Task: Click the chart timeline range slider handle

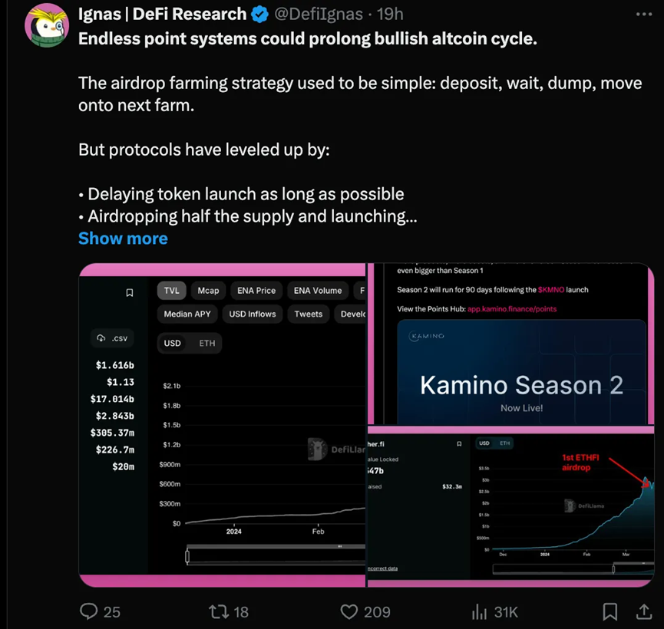Action: click(x=187, y=555)
